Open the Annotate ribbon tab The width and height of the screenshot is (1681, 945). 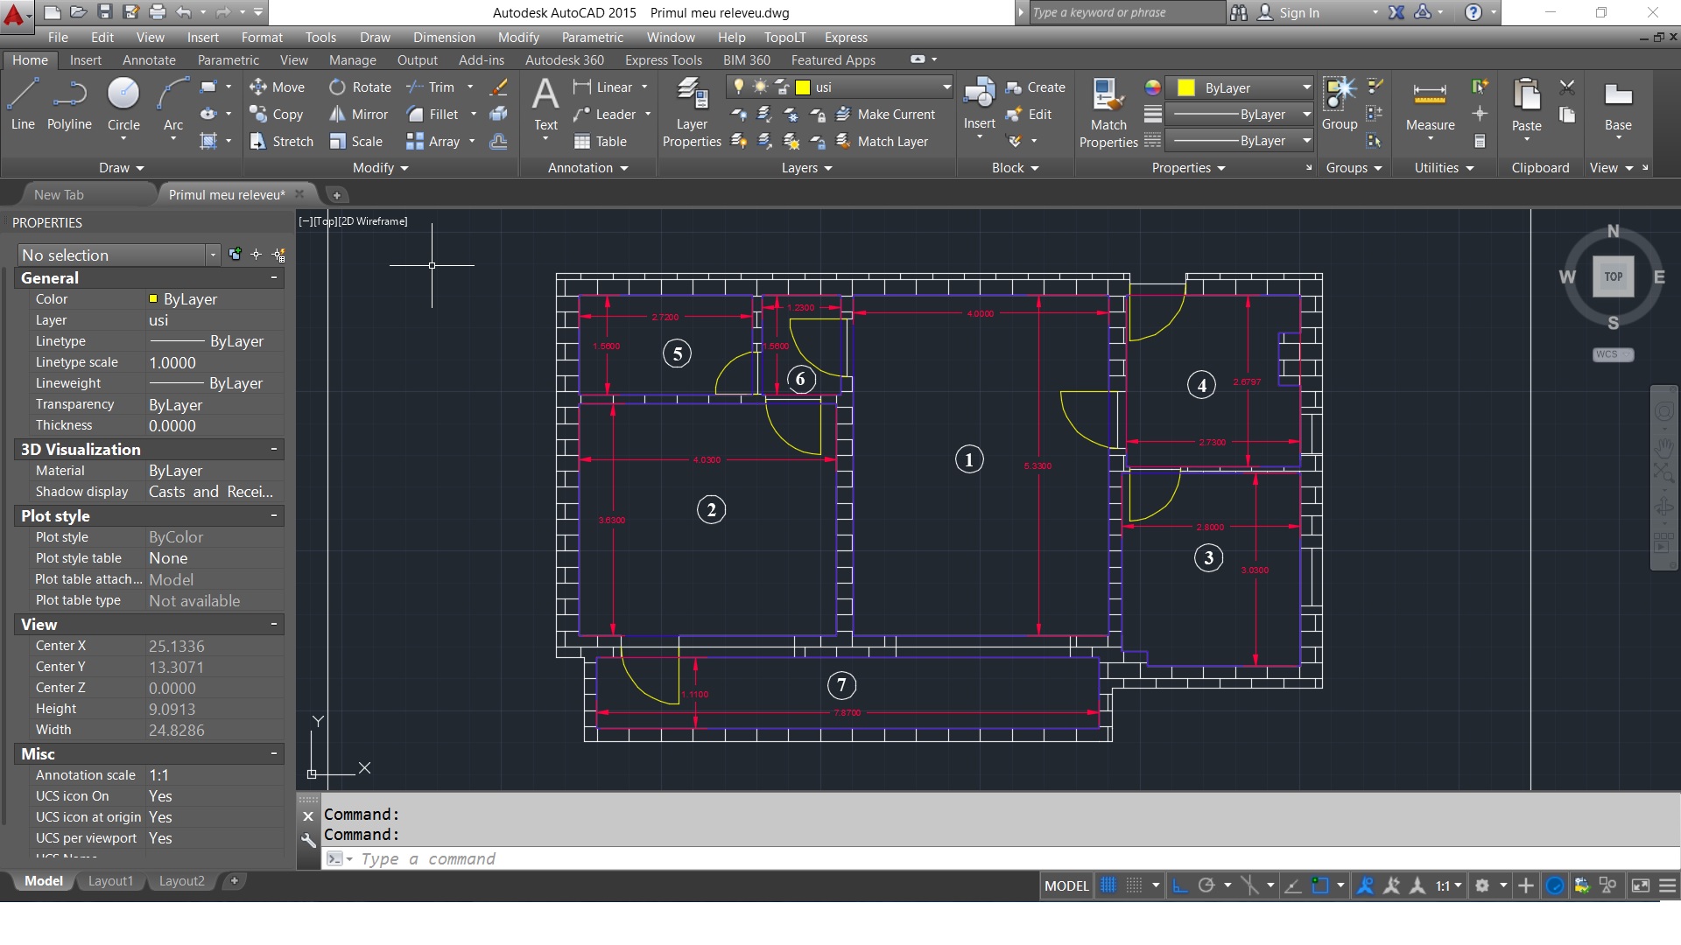149,60
